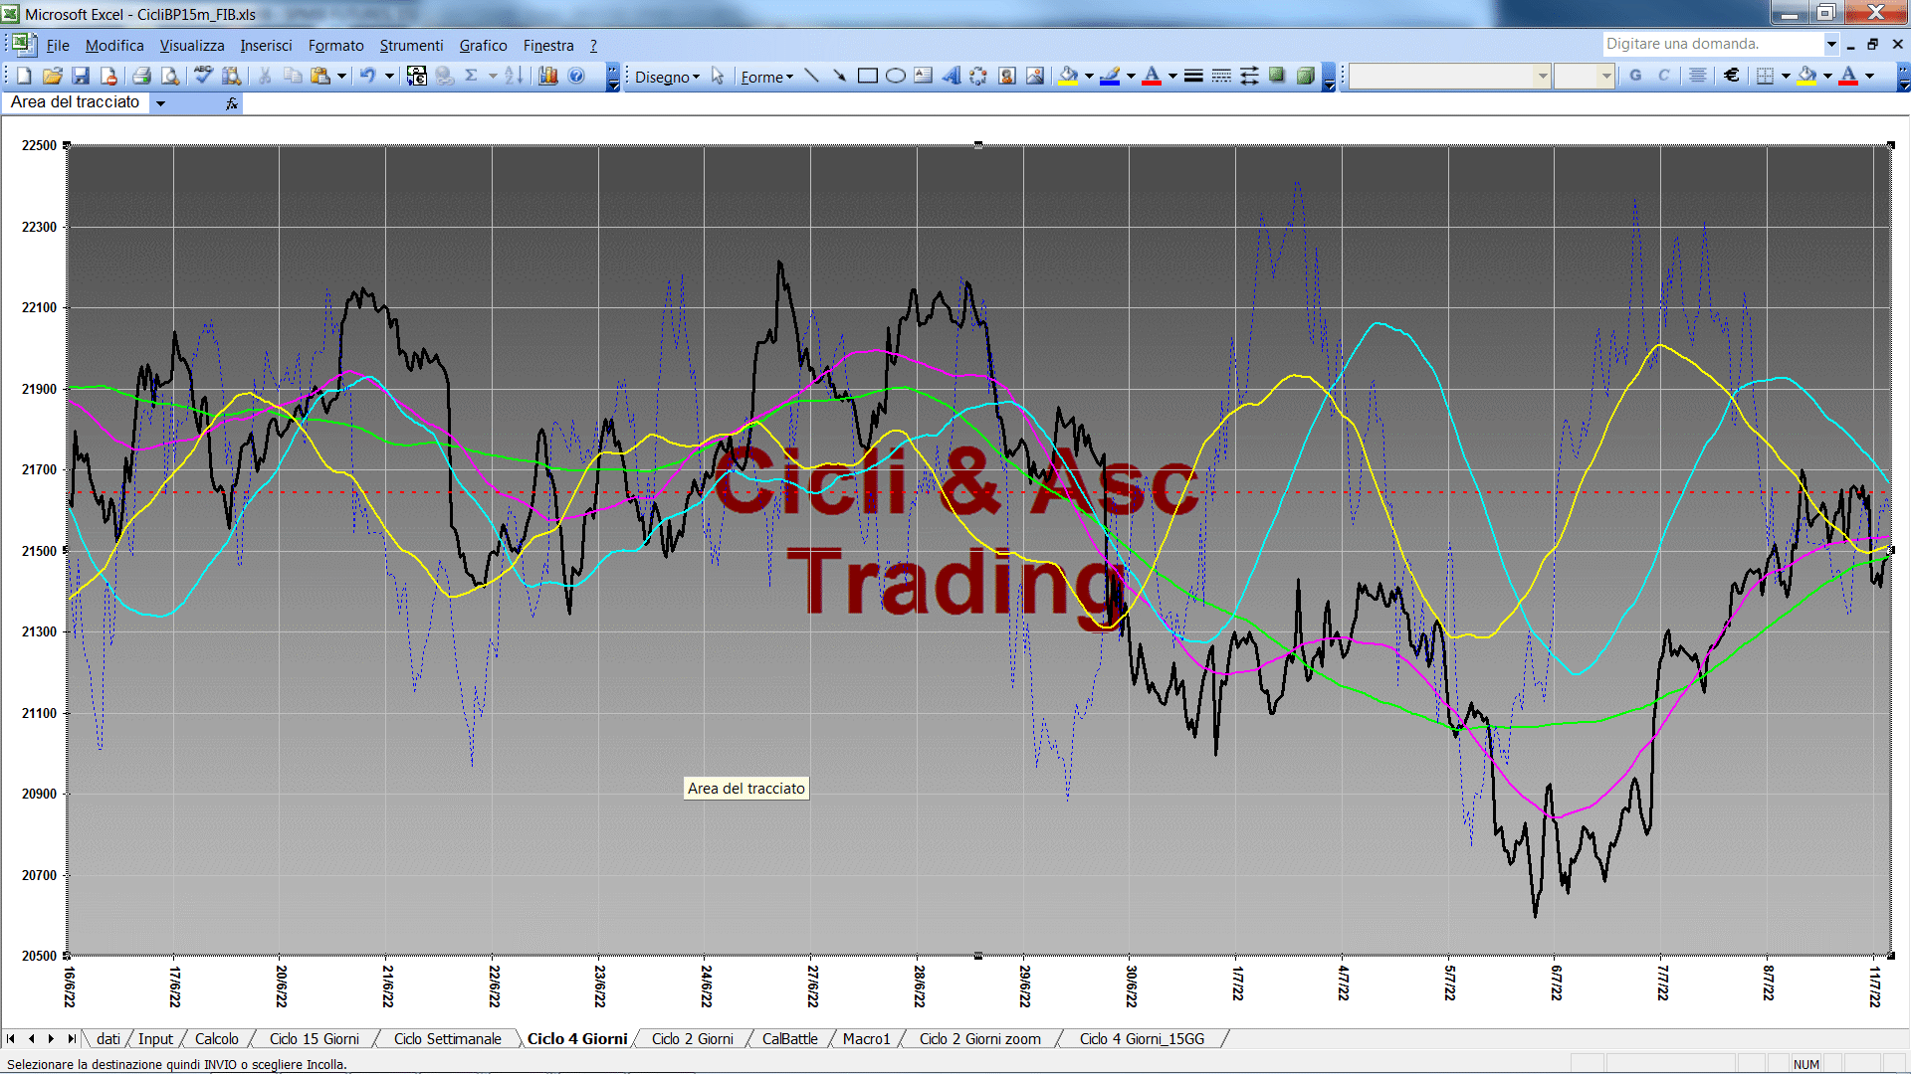The image size is (1911, 1074).
Task: Click the drawing Font Color red swatch
Action: click(1153, 76)
